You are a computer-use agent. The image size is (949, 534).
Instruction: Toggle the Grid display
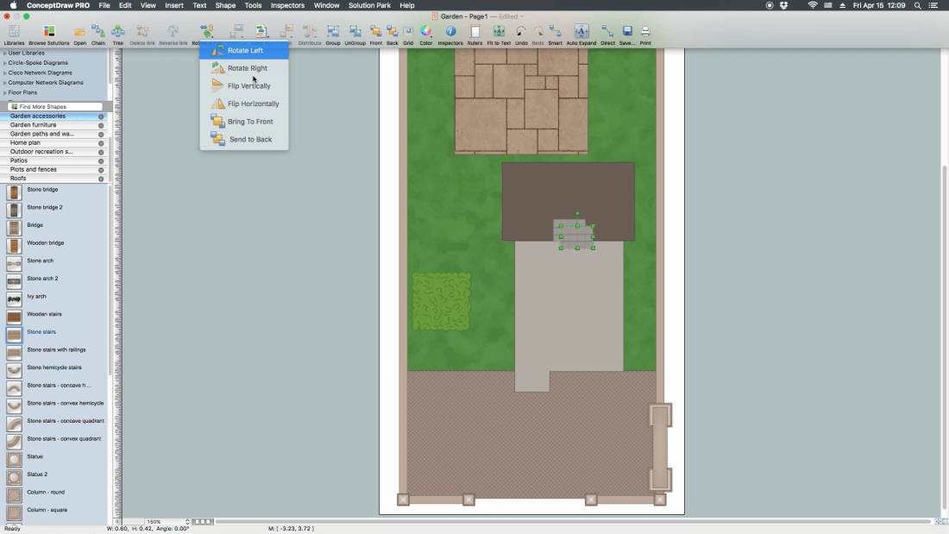(x=408, y=34)
